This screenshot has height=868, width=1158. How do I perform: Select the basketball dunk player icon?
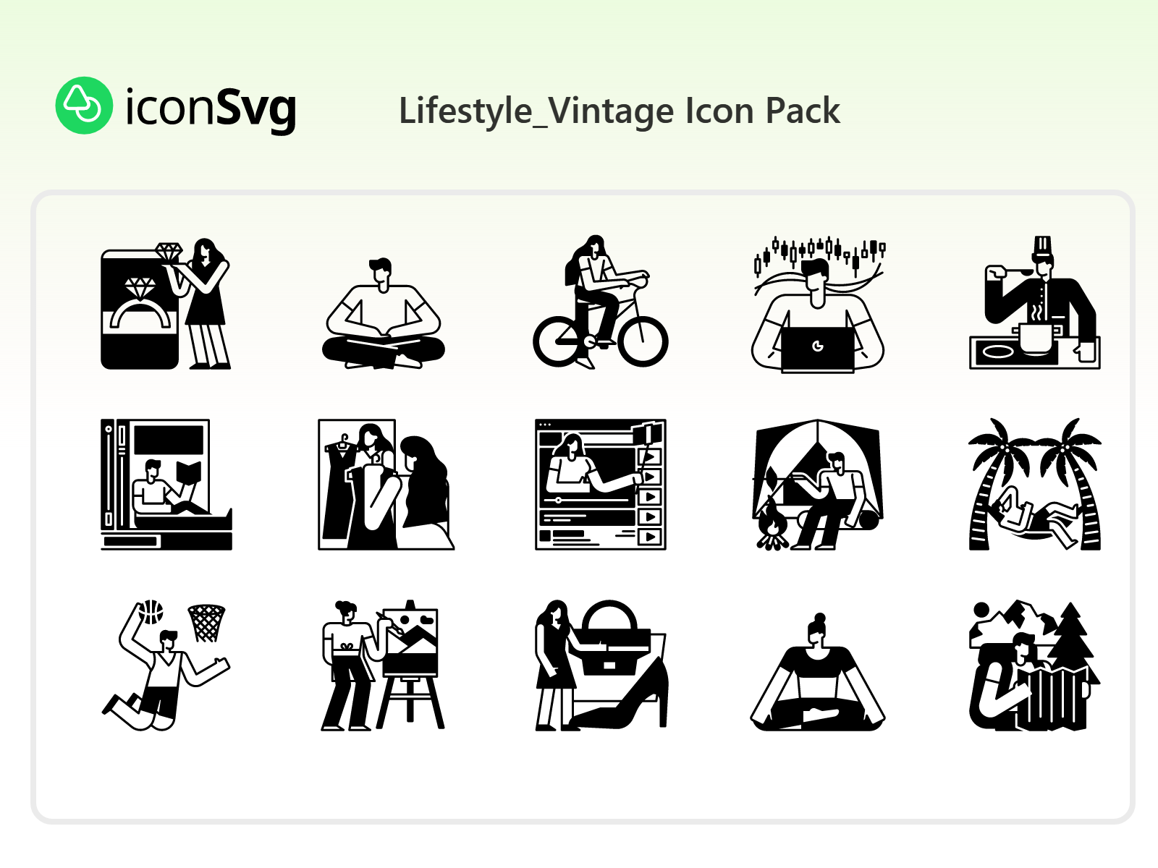[166, 665]
